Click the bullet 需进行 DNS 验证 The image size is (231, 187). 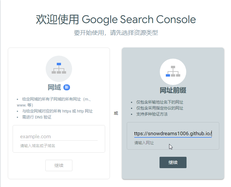37,117
